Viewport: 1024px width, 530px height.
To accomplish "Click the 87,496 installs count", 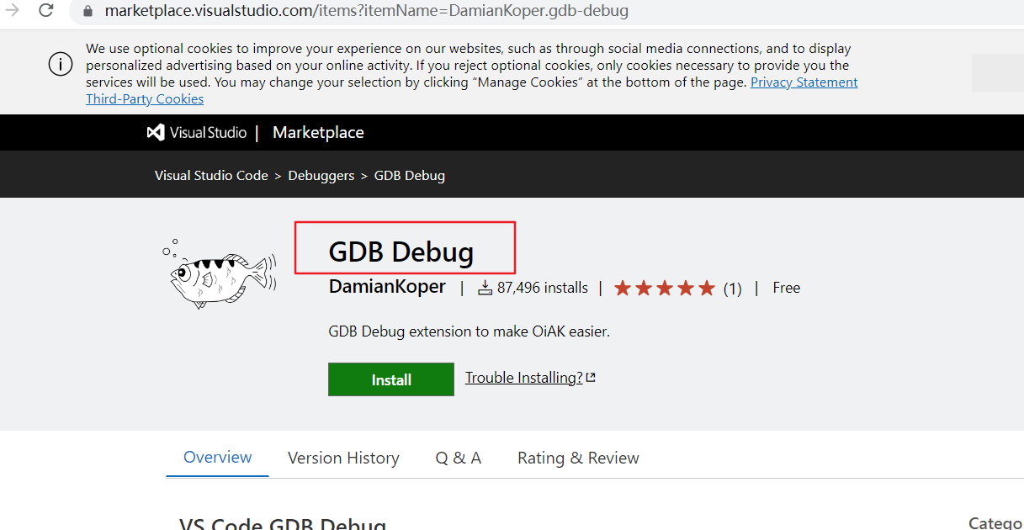I will (543, 288).
